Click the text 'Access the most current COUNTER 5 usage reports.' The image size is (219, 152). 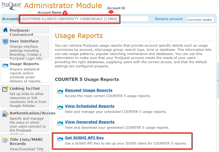(x=108, y=96)
